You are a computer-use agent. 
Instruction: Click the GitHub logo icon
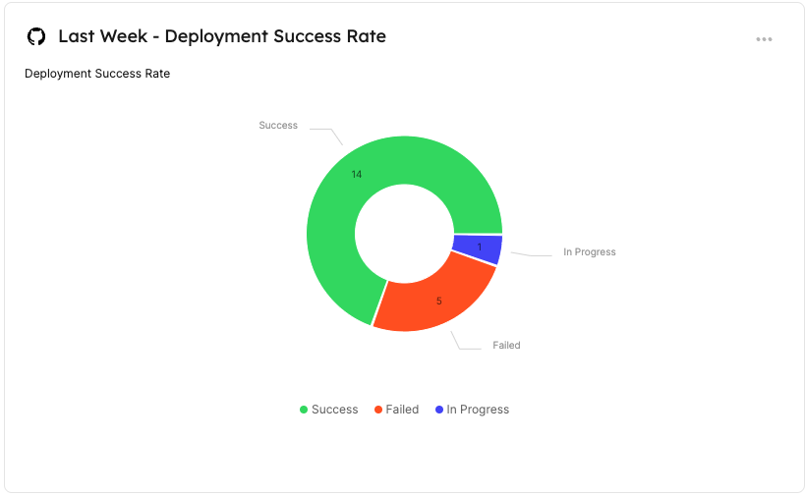click(x=36, y=36)
